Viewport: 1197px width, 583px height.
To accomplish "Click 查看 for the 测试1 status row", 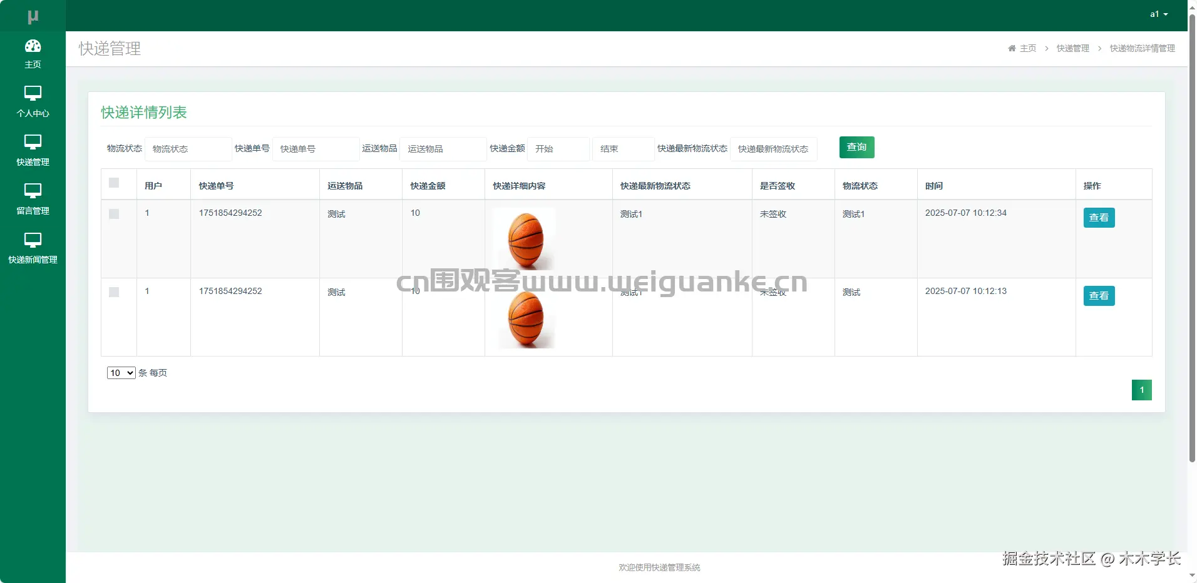I will point(1099,218).
